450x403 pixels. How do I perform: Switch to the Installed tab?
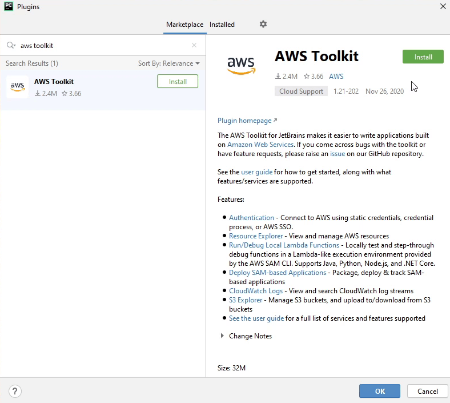click(222, 25)
